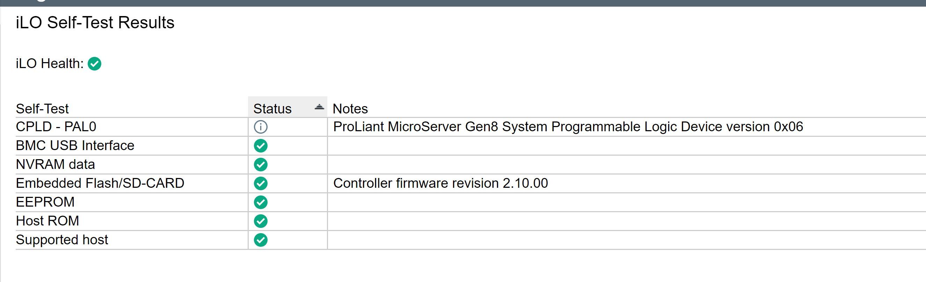Click the NVRAM data status checkmark
Screen dimensions: 926x282
pos(261,164)
